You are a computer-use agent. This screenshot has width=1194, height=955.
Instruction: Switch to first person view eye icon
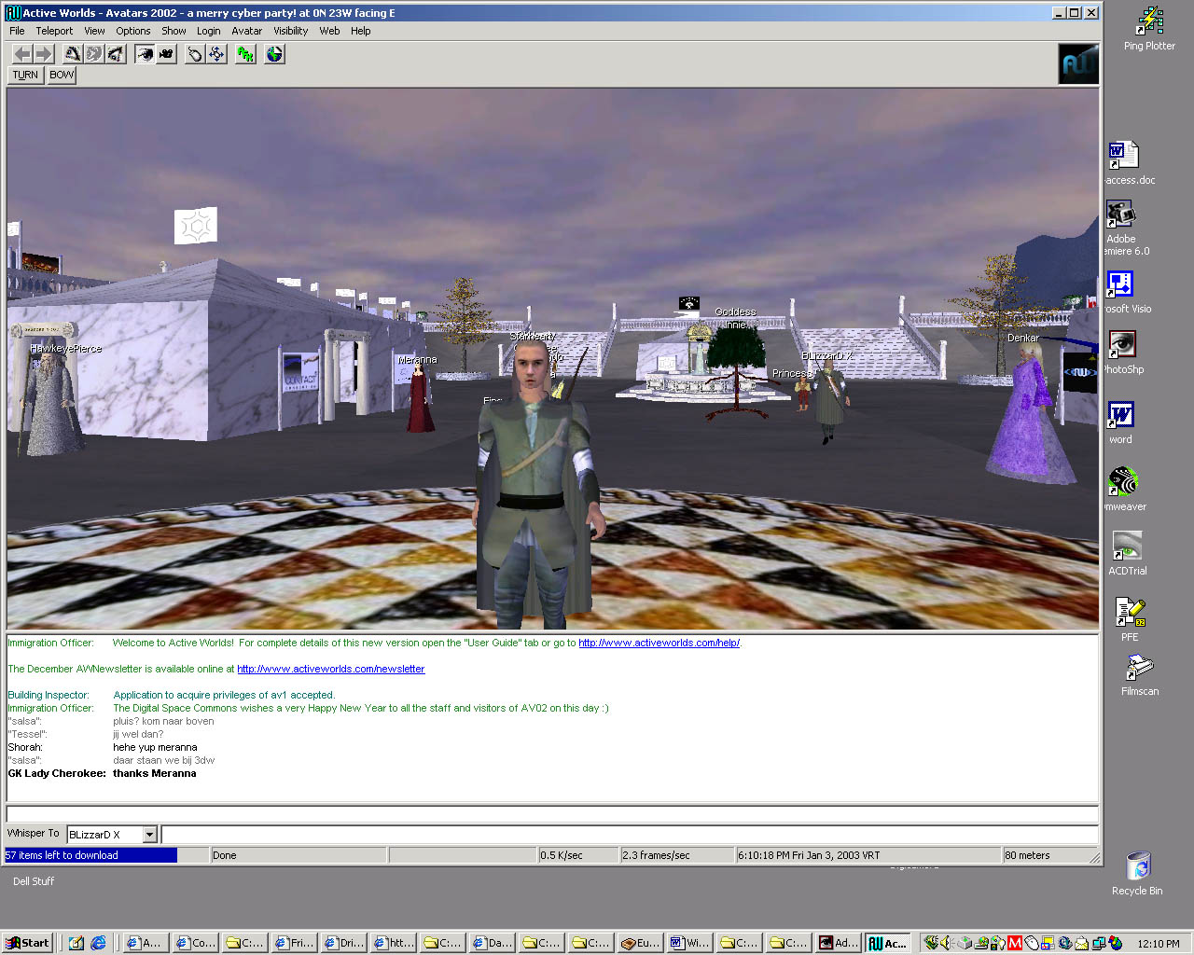145,54
